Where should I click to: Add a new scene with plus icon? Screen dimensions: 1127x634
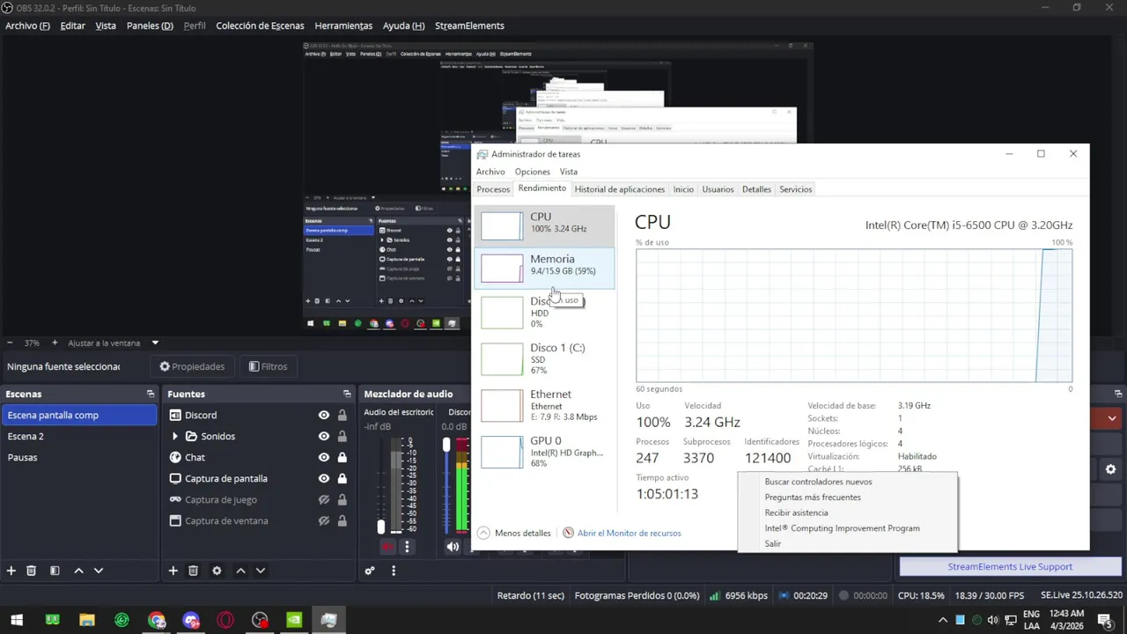click(11, 571)
